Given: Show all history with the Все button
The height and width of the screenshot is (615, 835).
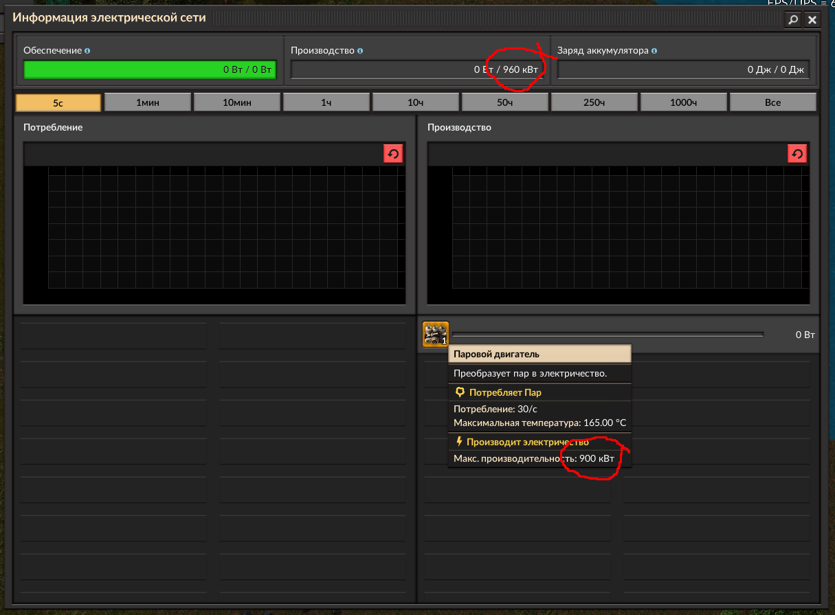Looking at the screenshot, I should click(772, 102).
